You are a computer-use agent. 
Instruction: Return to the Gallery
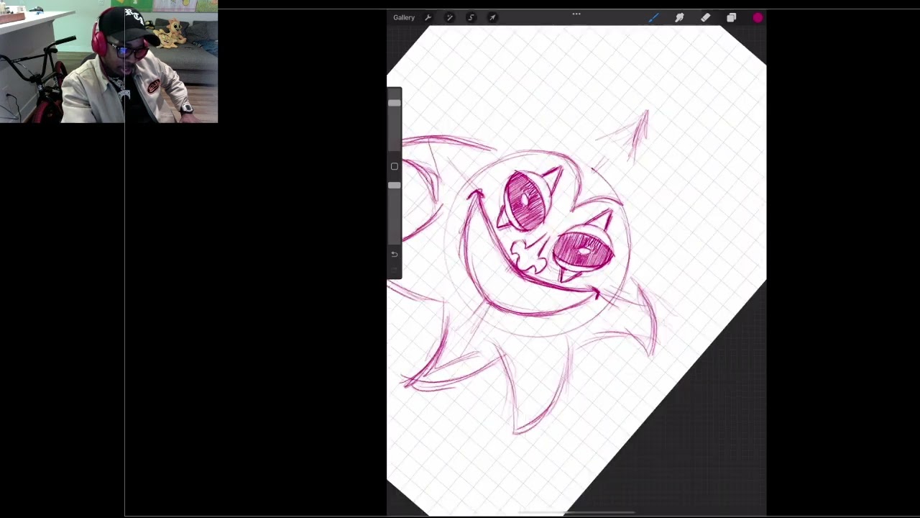[403, 17]
